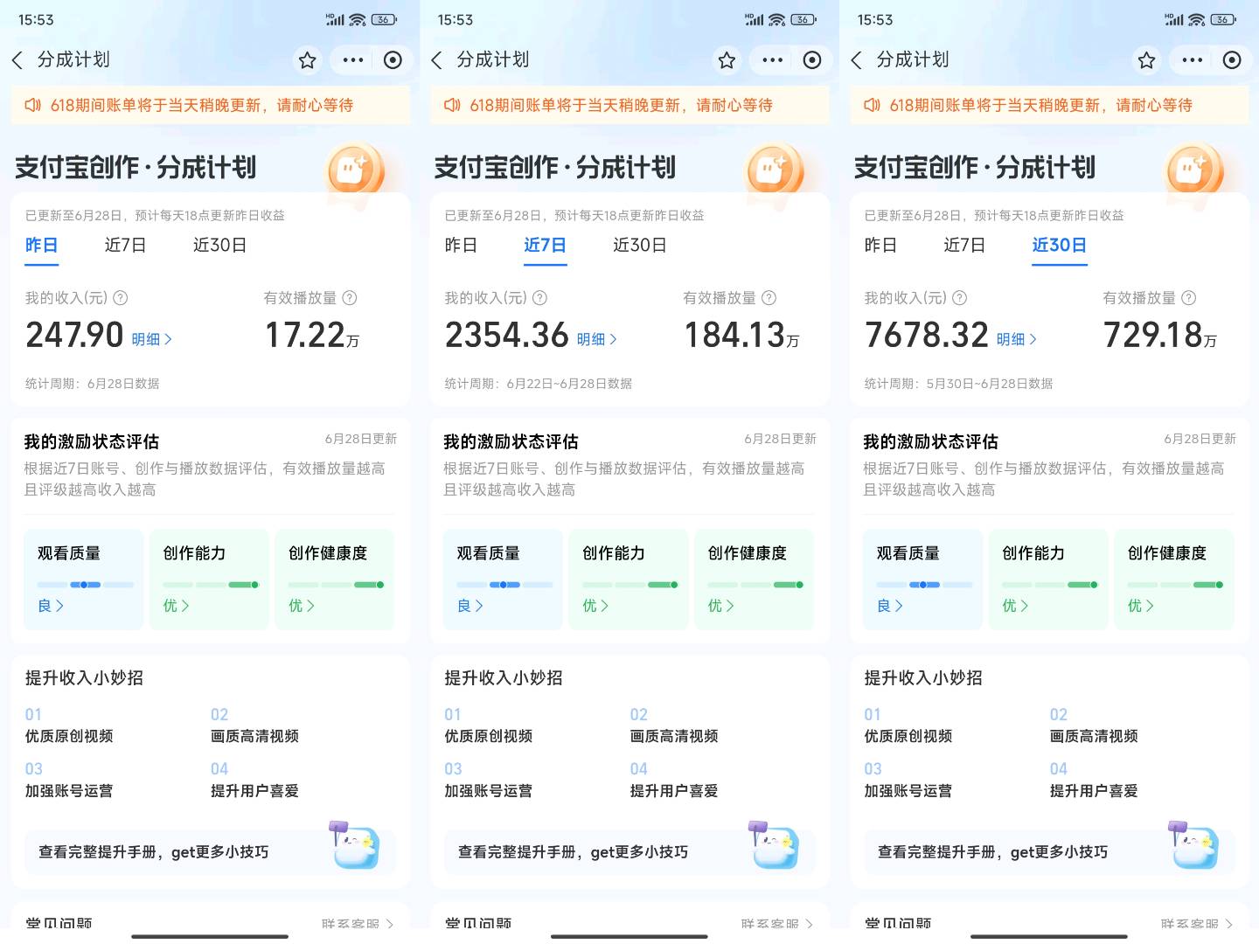The height and width of the screenshot is (944, 1259).
Task: Switch to 近7日 tab above 7678.32 income
Action: click(965, 246)
